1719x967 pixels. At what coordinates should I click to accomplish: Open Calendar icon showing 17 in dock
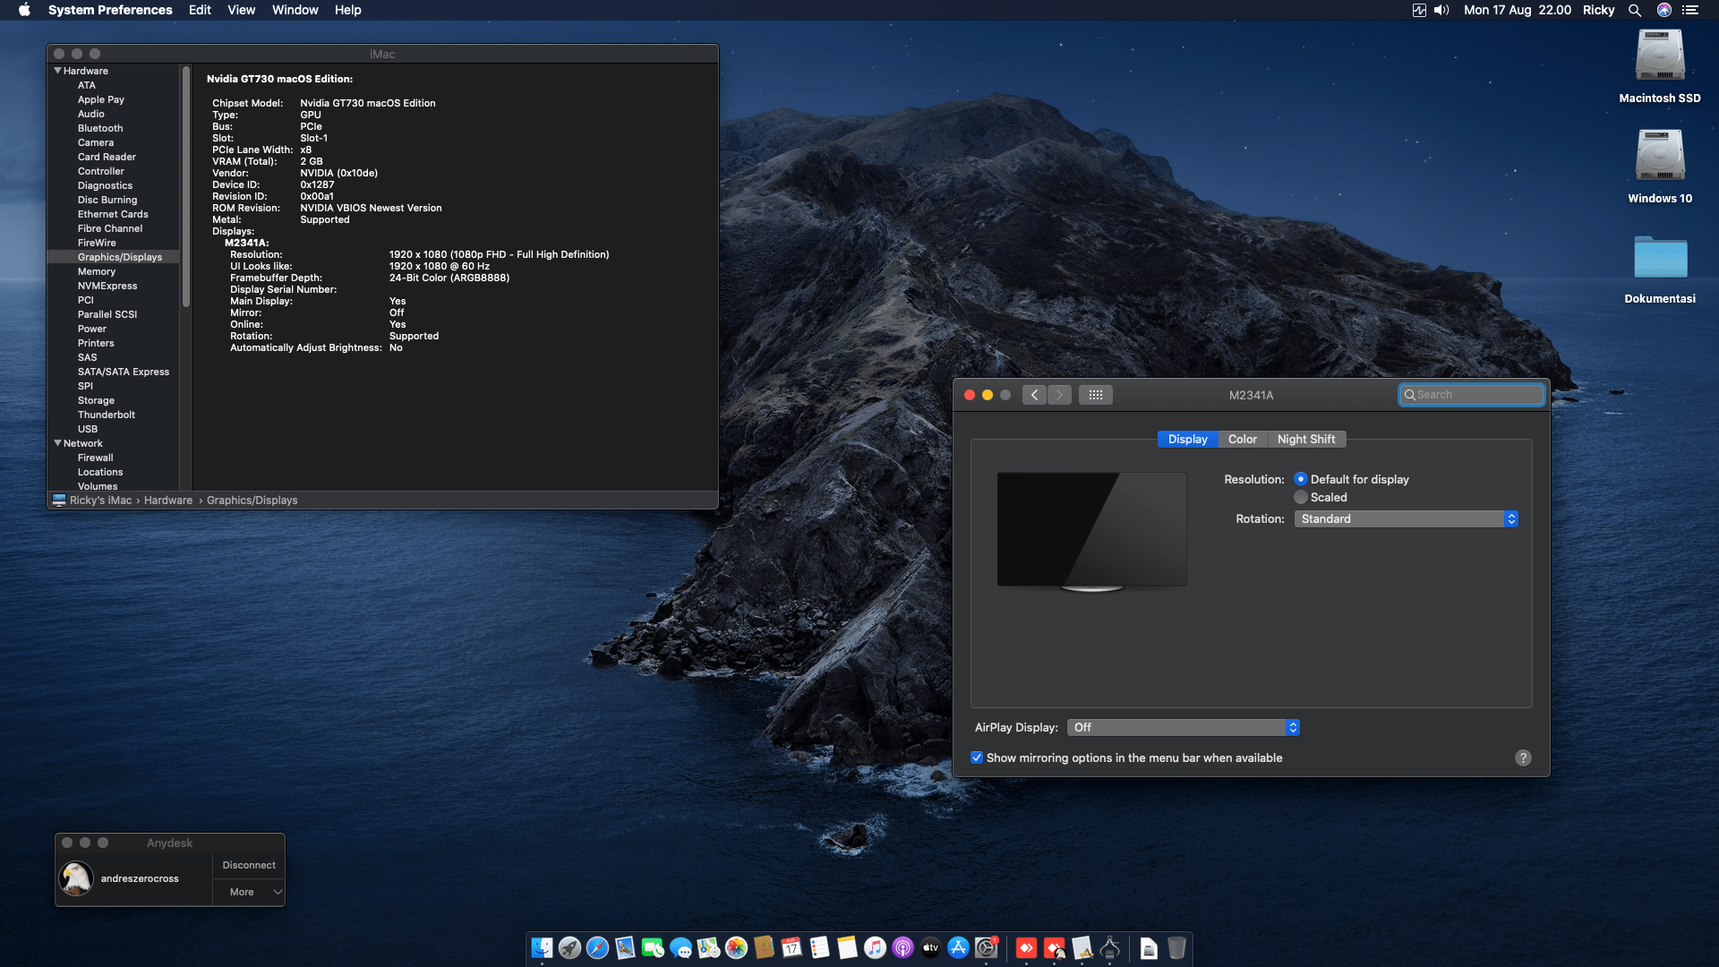tap(791, 947)
